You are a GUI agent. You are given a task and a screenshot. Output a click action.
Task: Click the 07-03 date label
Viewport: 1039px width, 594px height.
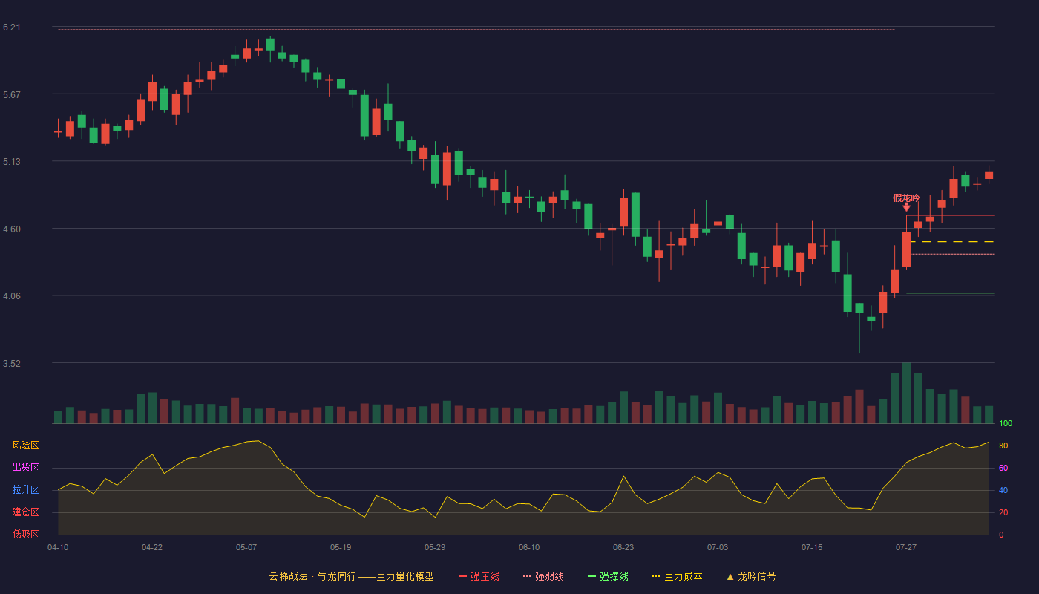pyautogui.click(x=718, y=547)
